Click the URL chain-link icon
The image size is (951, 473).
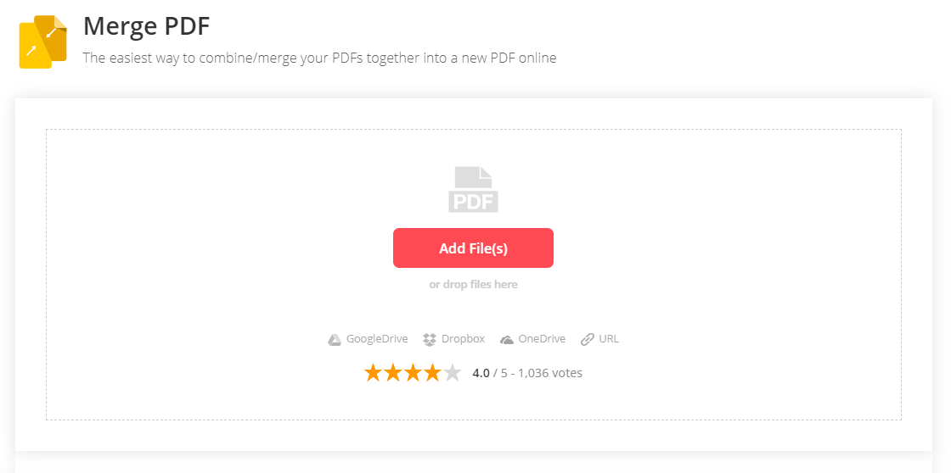[x=587, y=340]
